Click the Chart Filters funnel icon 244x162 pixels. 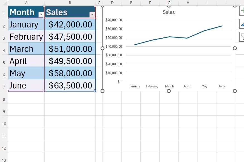242,37
